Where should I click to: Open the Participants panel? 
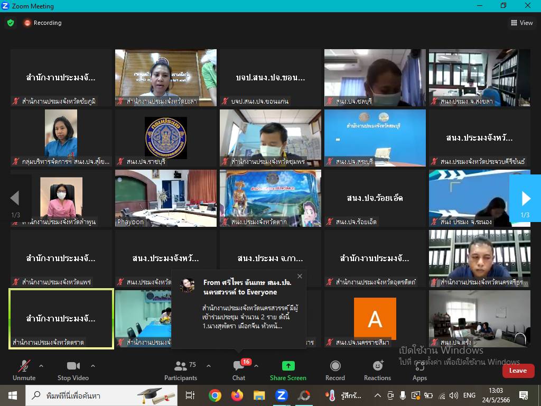click(x=181, y=371)
